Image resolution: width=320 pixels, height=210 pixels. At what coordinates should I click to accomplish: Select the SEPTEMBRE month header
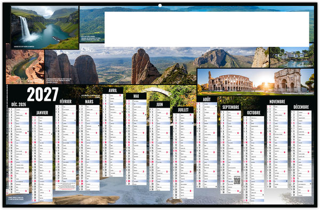(230, 107)
